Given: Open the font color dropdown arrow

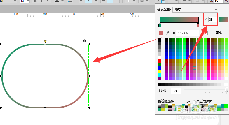Looking at the screenshot, I should coord(62,1).
